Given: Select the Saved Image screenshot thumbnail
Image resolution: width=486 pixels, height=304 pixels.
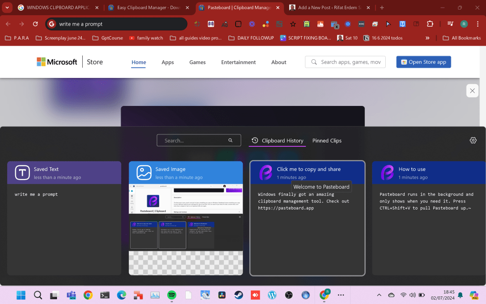Looking at the screenshot, I should (x=186, y=229).
